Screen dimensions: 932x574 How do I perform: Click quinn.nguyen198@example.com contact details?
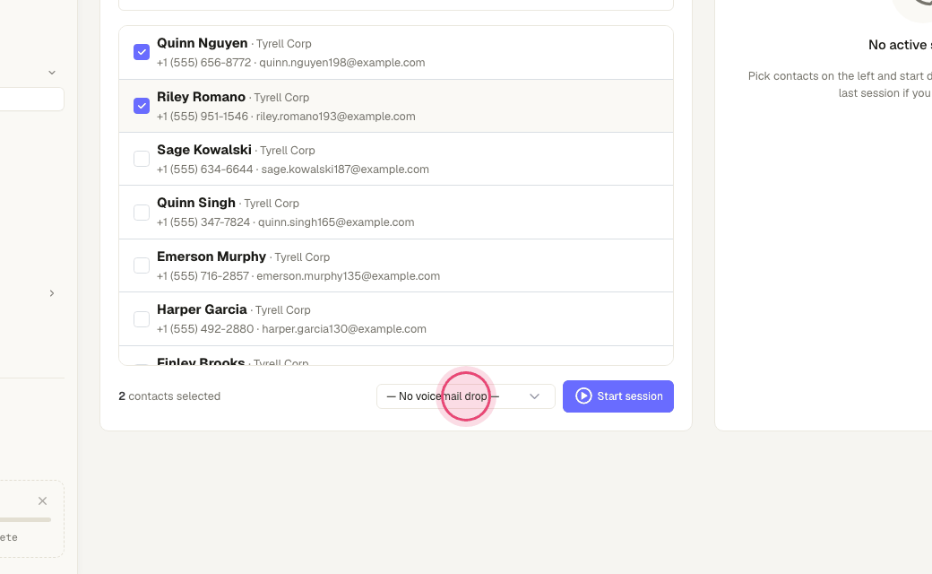(x=341, y=63)
